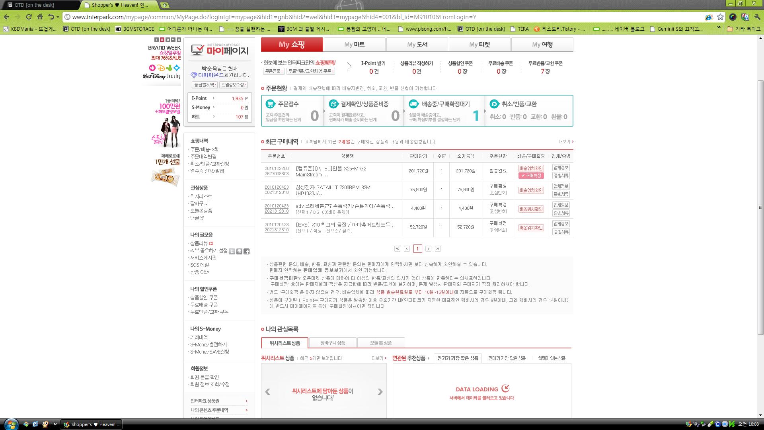Image resolution: width=764 pixels, height=430 pixels.
Task: Switch to the 장바구니 상품 tab
Action: 333,343
